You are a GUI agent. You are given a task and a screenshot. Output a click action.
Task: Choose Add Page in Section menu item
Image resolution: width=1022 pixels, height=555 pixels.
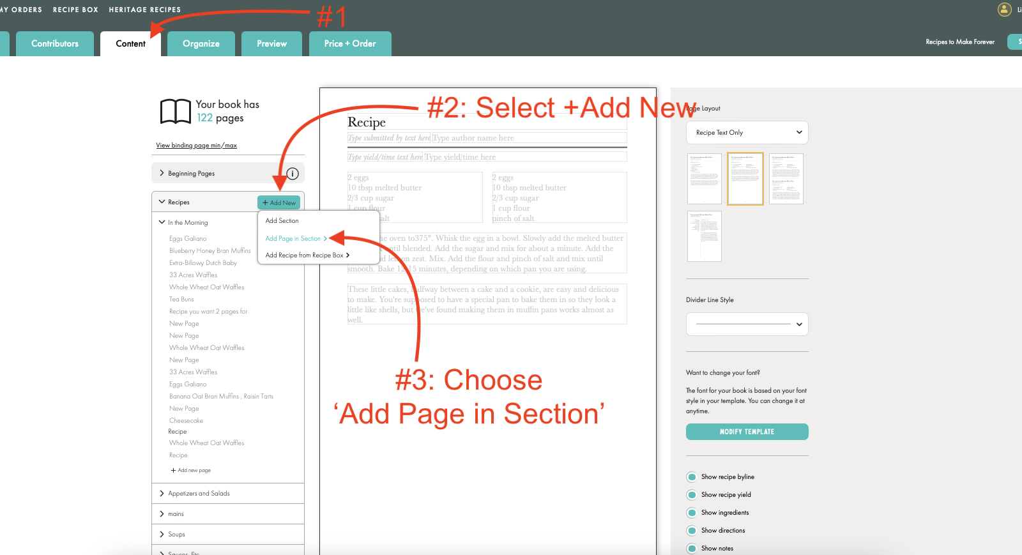click(x=293, y=239)
